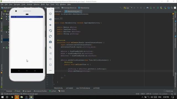Click the Search Everywhere magnifier icon
The image size is (177, 99).
tap(172, 8)
